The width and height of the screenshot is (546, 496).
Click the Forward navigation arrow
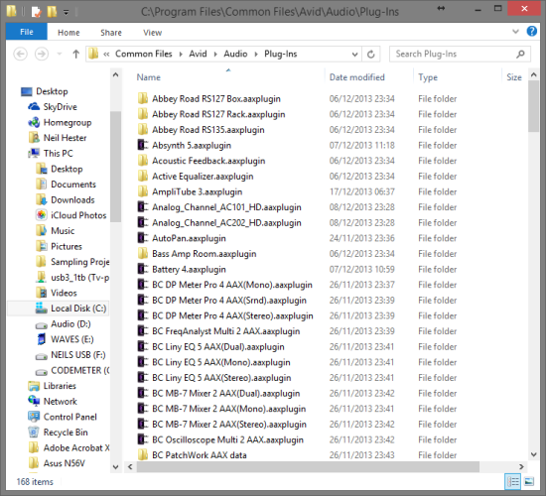[42, 54]
